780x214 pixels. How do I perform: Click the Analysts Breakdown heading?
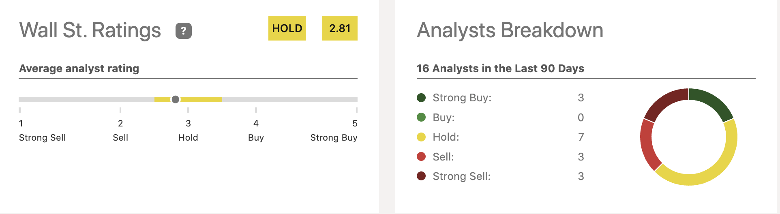tap(510, 30)
